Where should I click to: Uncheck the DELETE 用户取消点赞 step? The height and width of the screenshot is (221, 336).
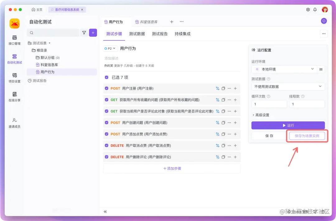pyautogui.click(x=107, y=145)
